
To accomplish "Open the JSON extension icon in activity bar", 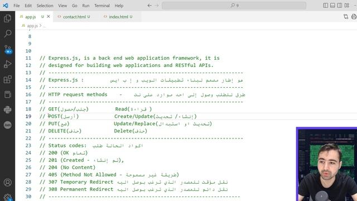I will [x=7, y=125].
